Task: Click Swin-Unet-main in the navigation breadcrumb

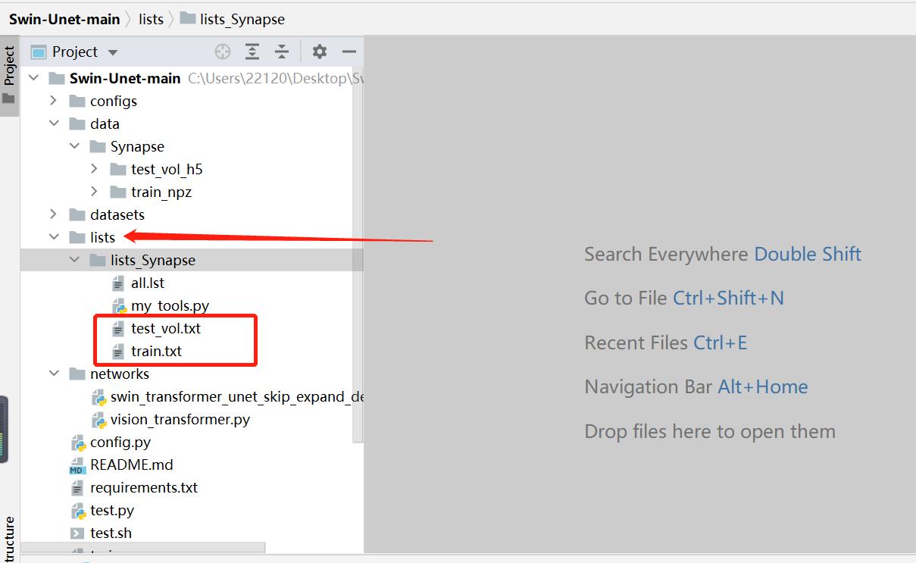Action: (x=64, y=19)
